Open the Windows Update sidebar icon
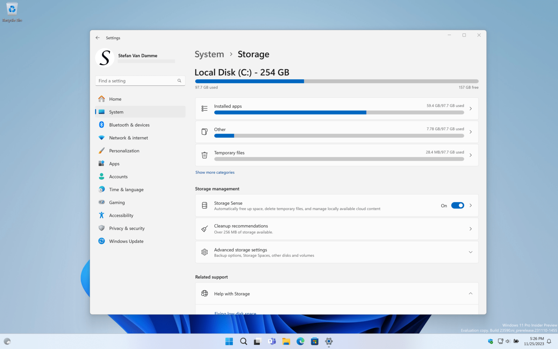The width and height of the screenshot is (558, 349). (101, 241)
